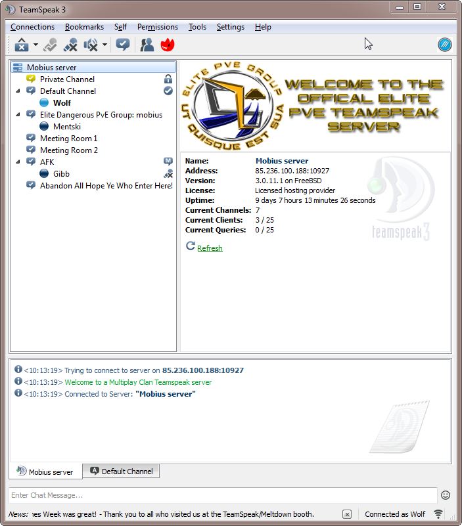Open the emoticon smiley picker
This screenshot has height=526, width=462.
point(446,495)
